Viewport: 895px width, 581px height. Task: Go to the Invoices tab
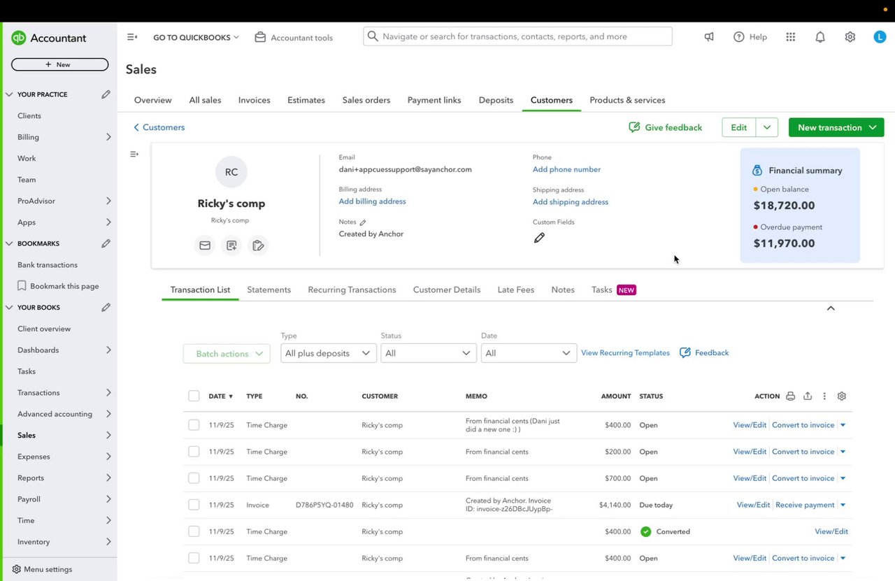254,100
